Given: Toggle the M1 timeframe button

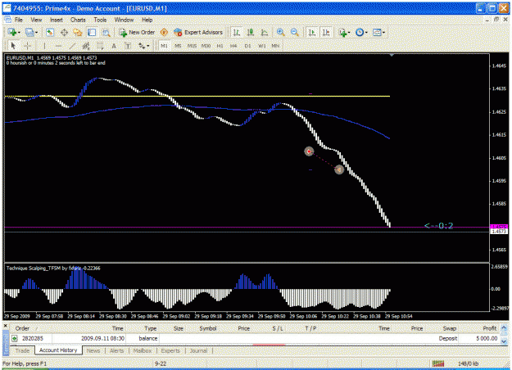Looking at the screenshot, I should point(164,46).
